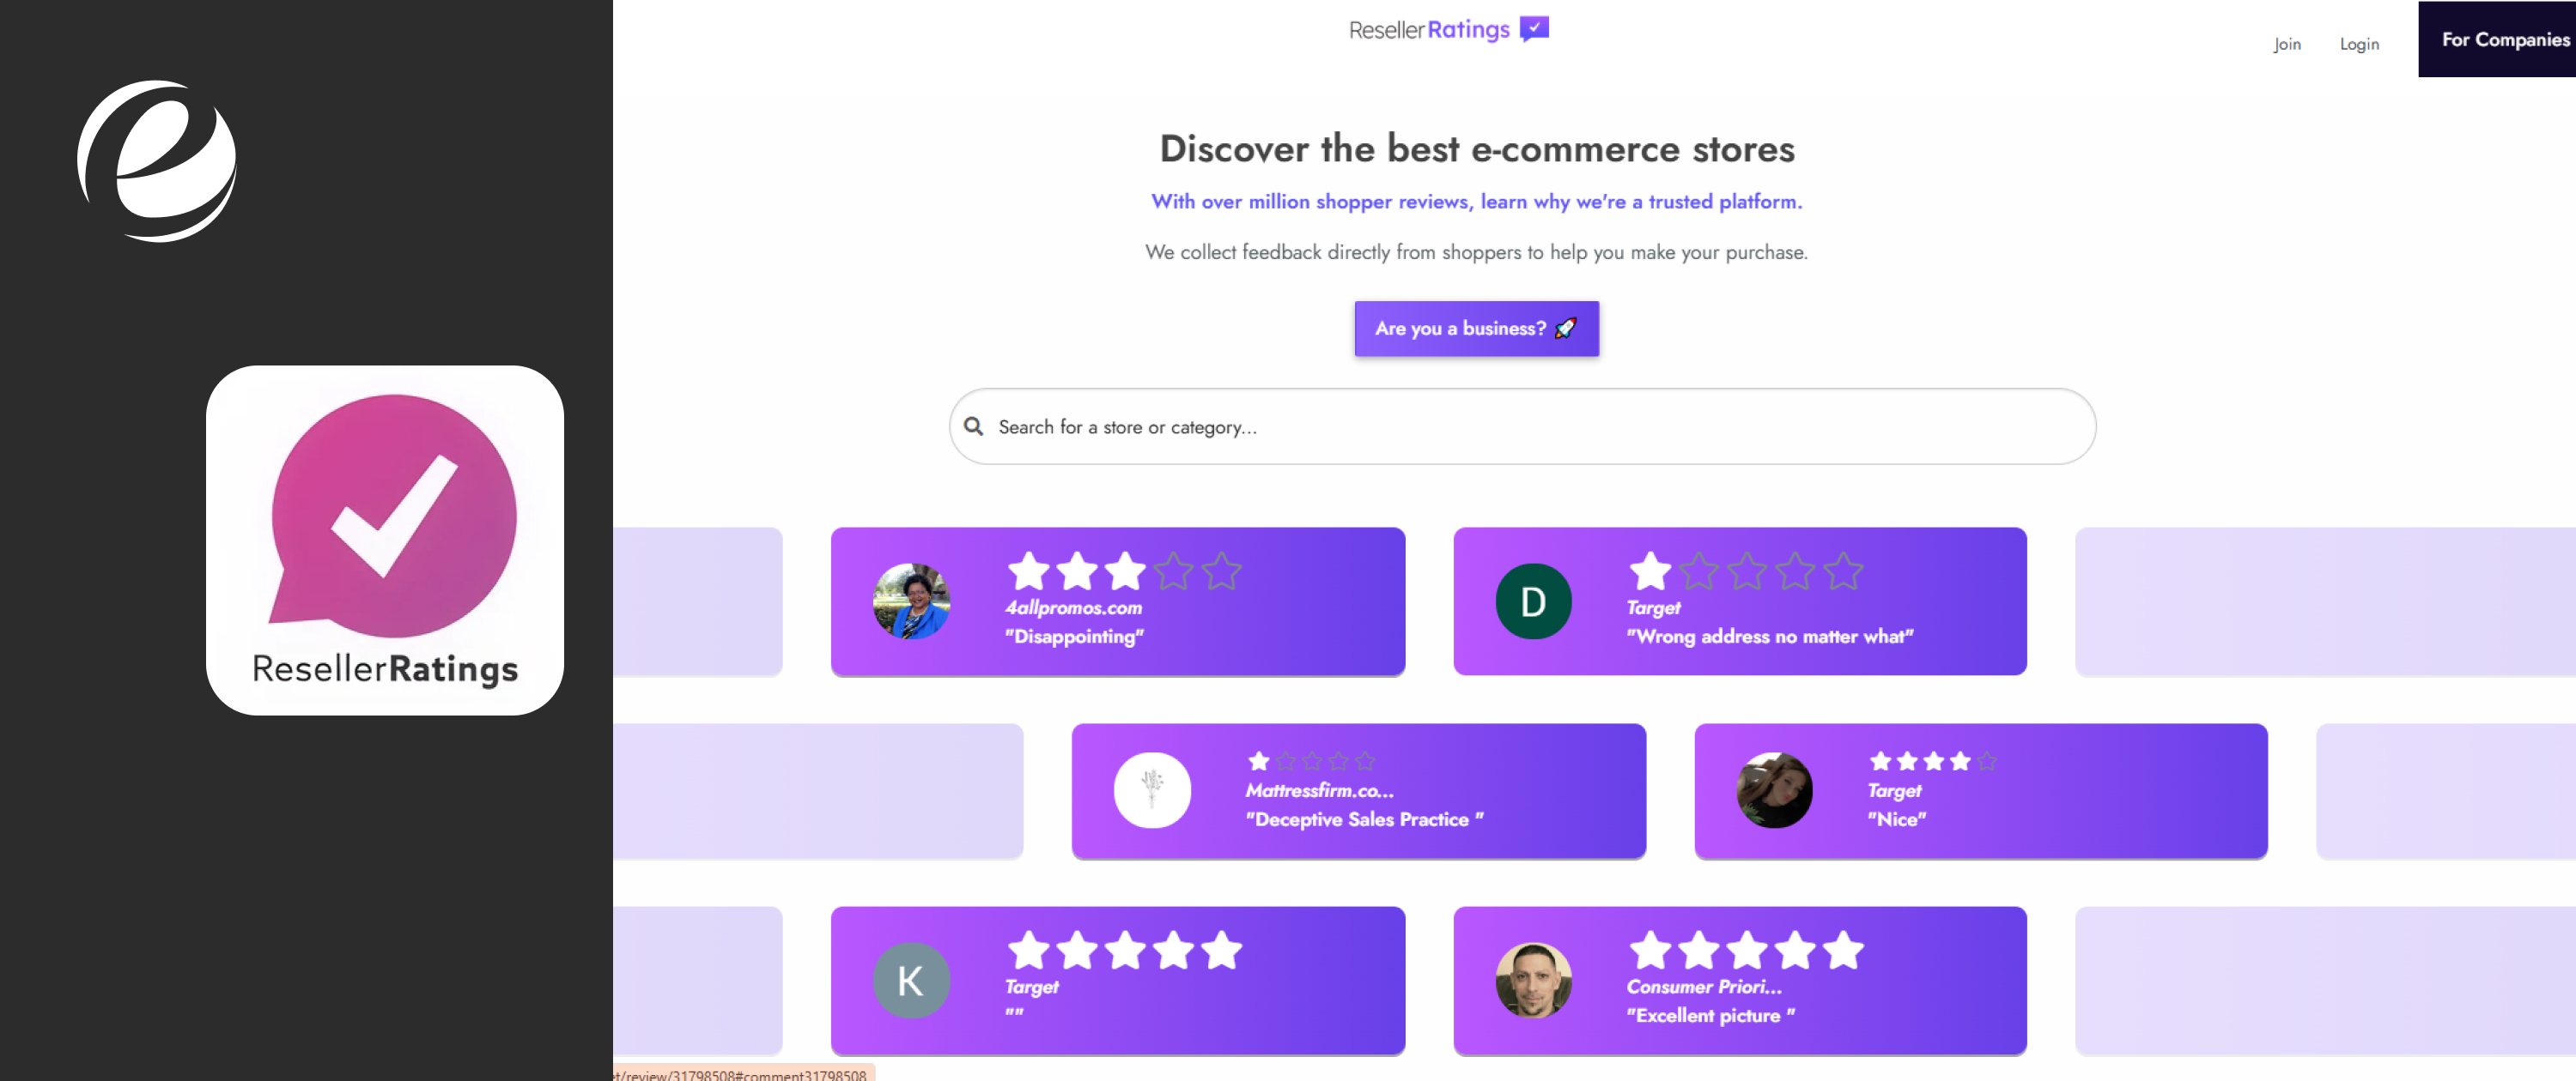The height and width of the screenshot is (1081, 2576).
Task: Click the green 'D' avatar on the Target review
Action: [1533, 601]
